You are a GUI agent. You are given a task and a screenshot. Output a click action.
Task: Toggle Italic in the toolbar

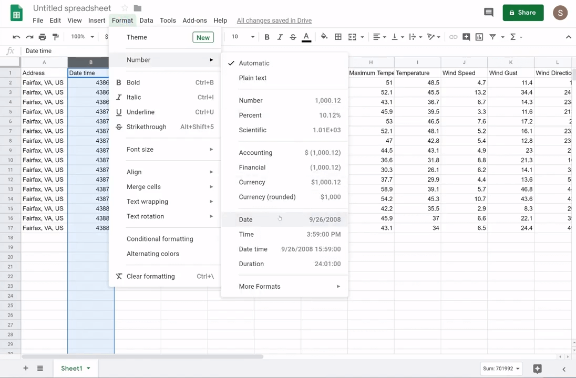(x=280, y=37)
